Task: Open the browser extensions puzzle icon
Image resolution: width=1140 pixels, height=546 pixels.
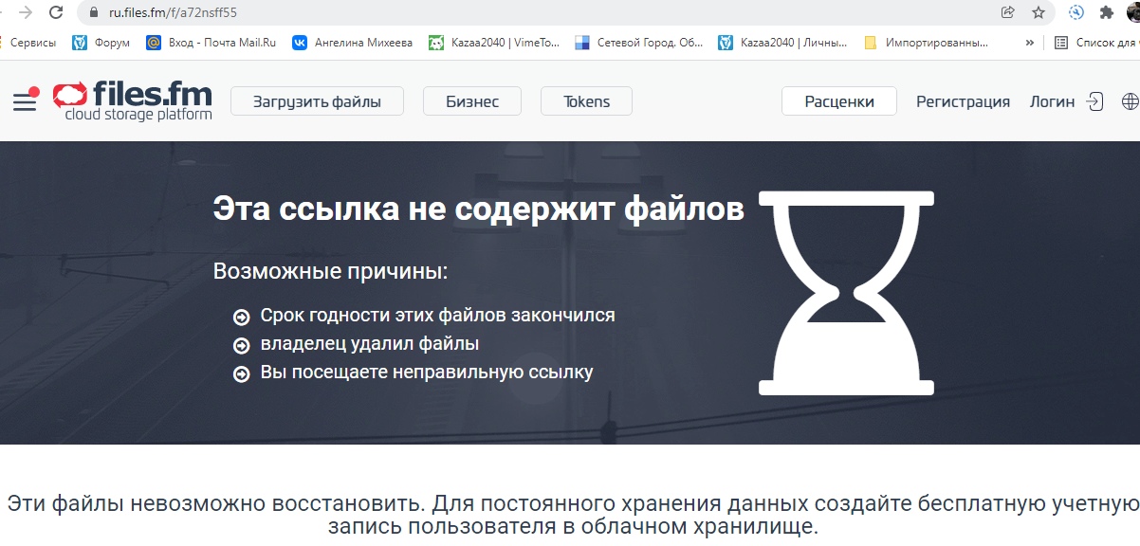Action: 1106,12
